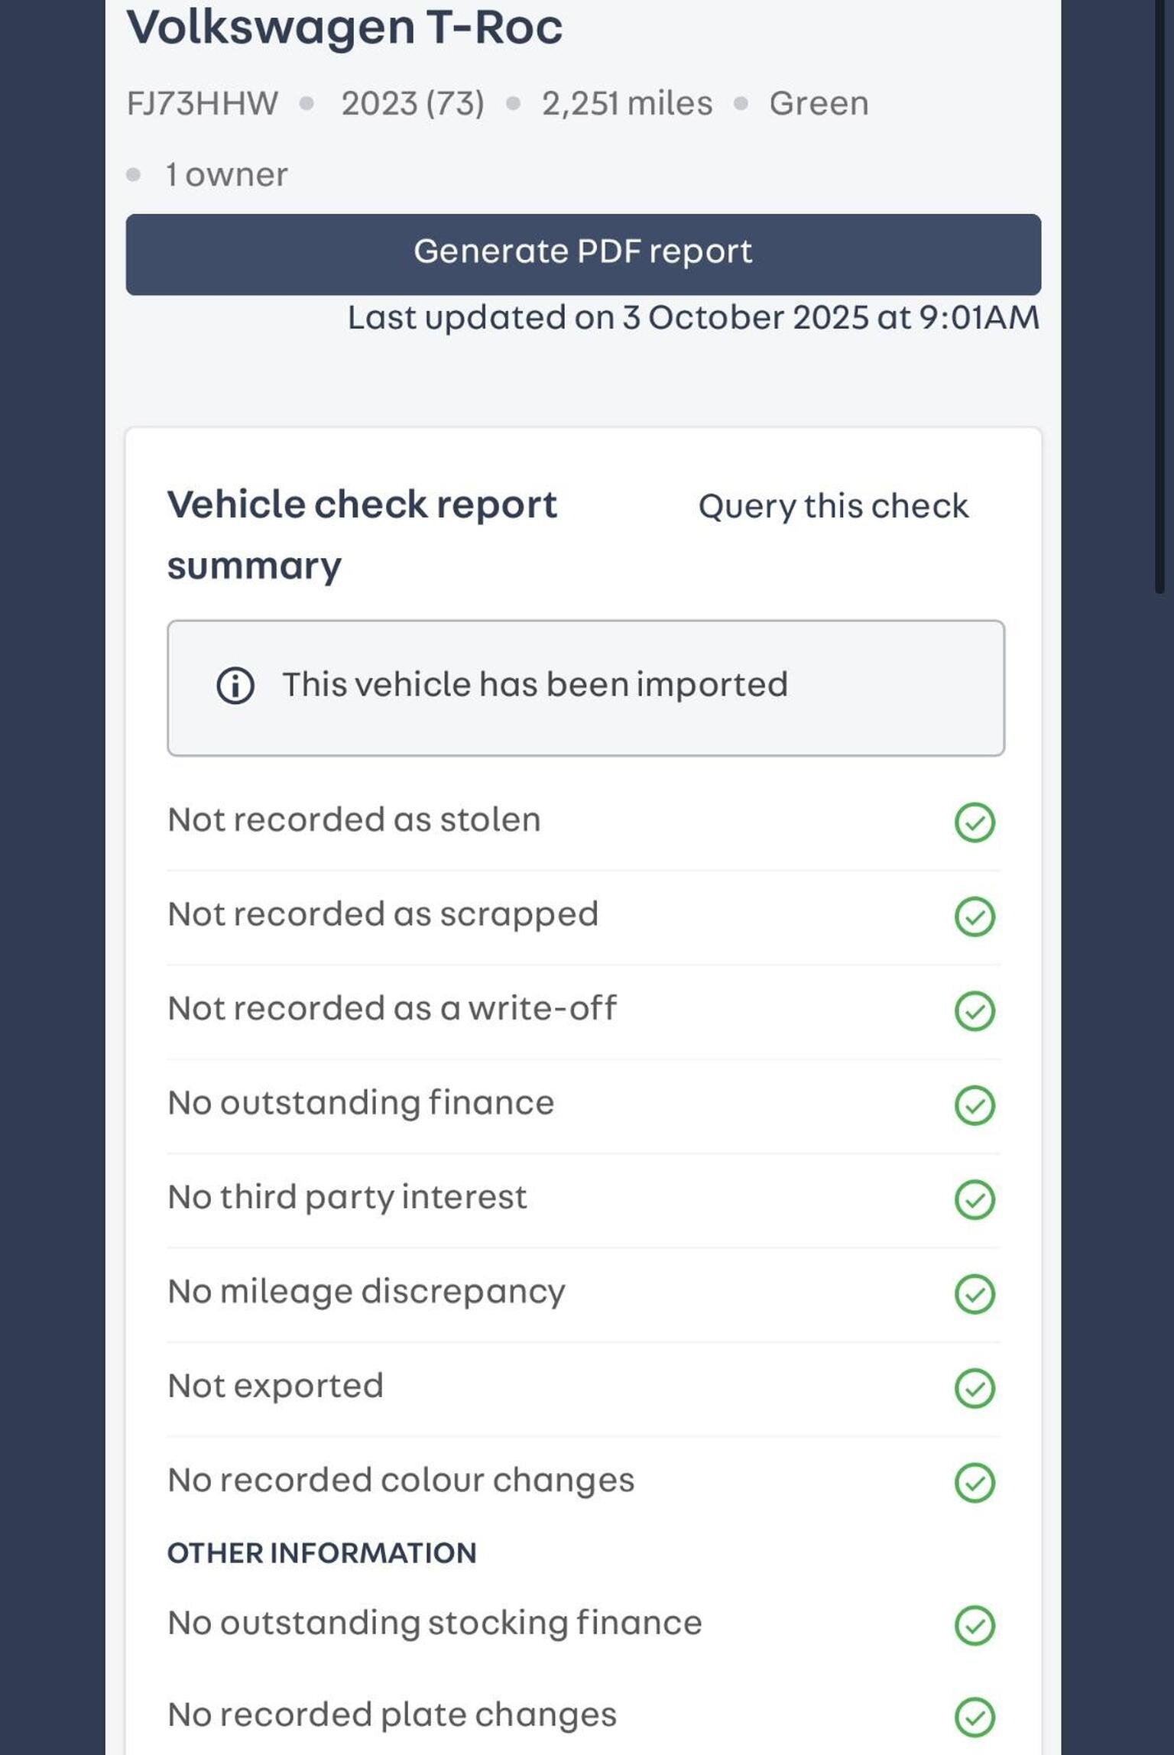Click the No mileage discrepancy row label
The height and width of the screenshot is (1755, 1174).
[366, 1292]
